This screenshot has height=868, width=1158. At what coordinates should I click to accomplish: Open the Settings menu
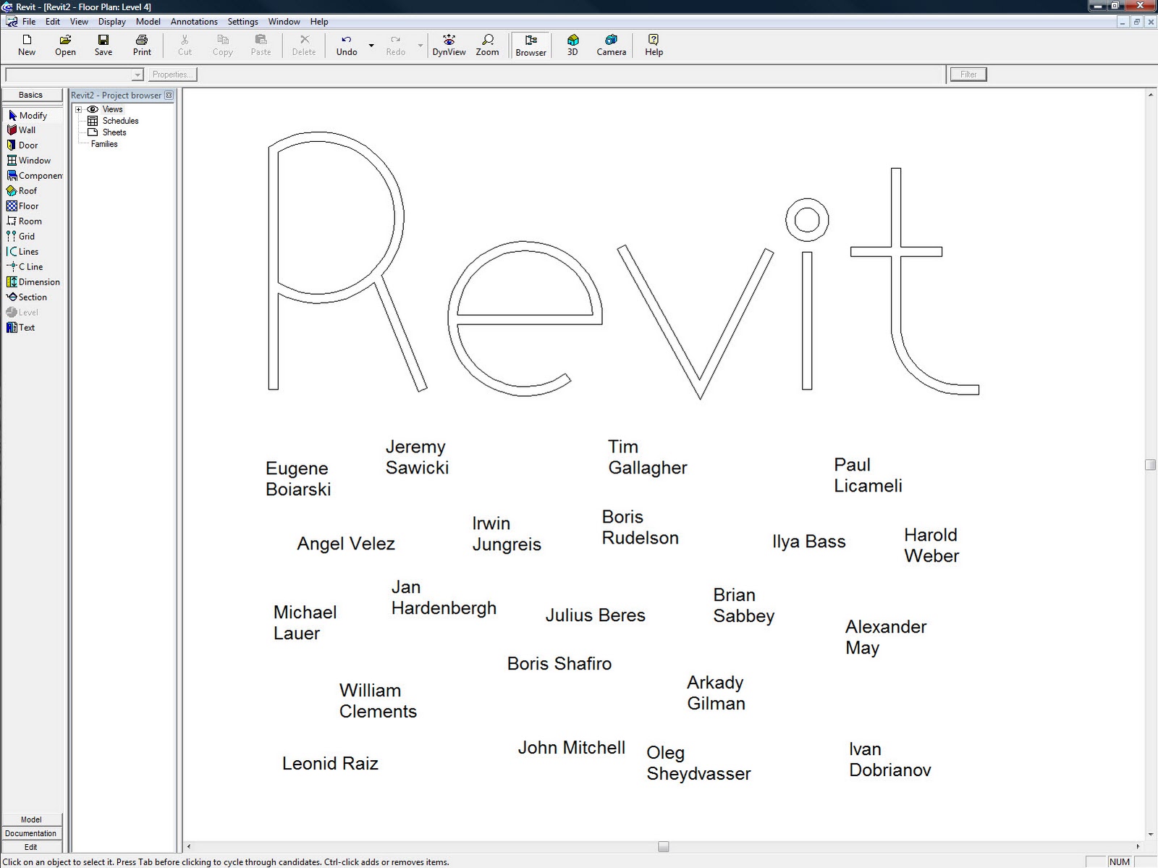243,22
